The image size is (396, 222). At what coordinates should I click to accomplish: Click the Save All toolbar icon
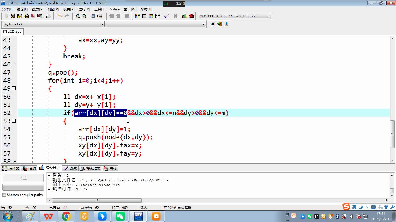click(x=26, y=16)
